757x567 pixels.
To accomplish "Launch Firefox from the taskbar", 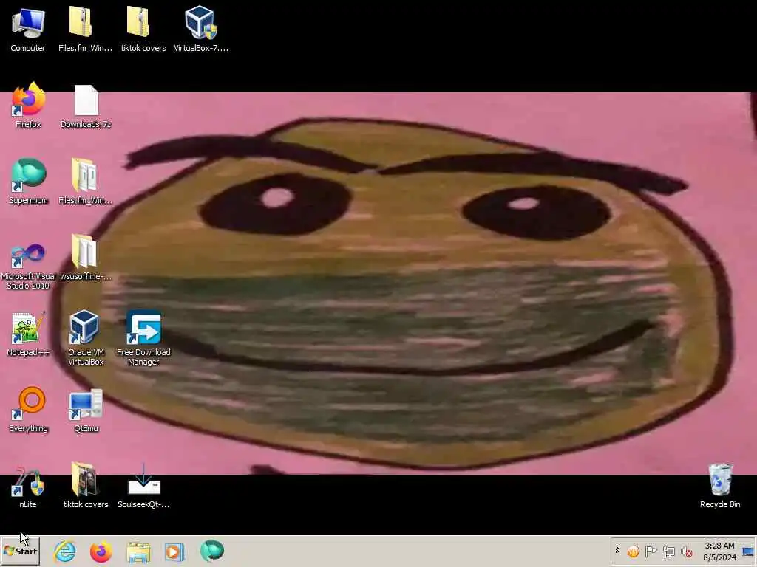I will [x=101, y=551].
